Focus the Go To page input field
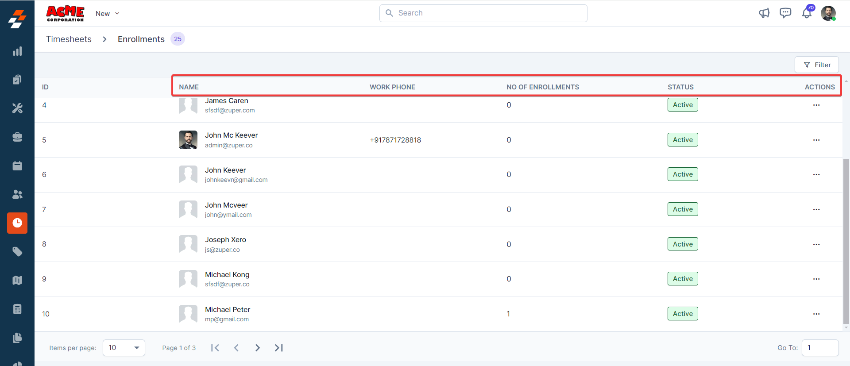 pyautogui.click(x=820, y=348)
